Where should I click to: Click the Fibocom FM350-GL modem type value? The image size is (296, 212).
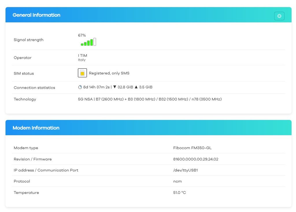coord(192,148)
